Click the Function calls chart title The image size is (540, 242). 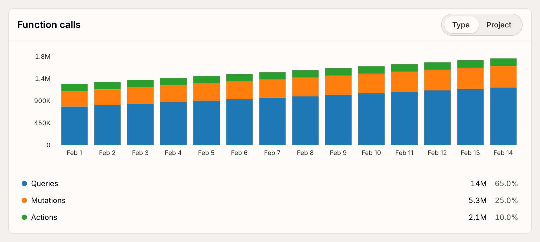(x=49, y=25)
